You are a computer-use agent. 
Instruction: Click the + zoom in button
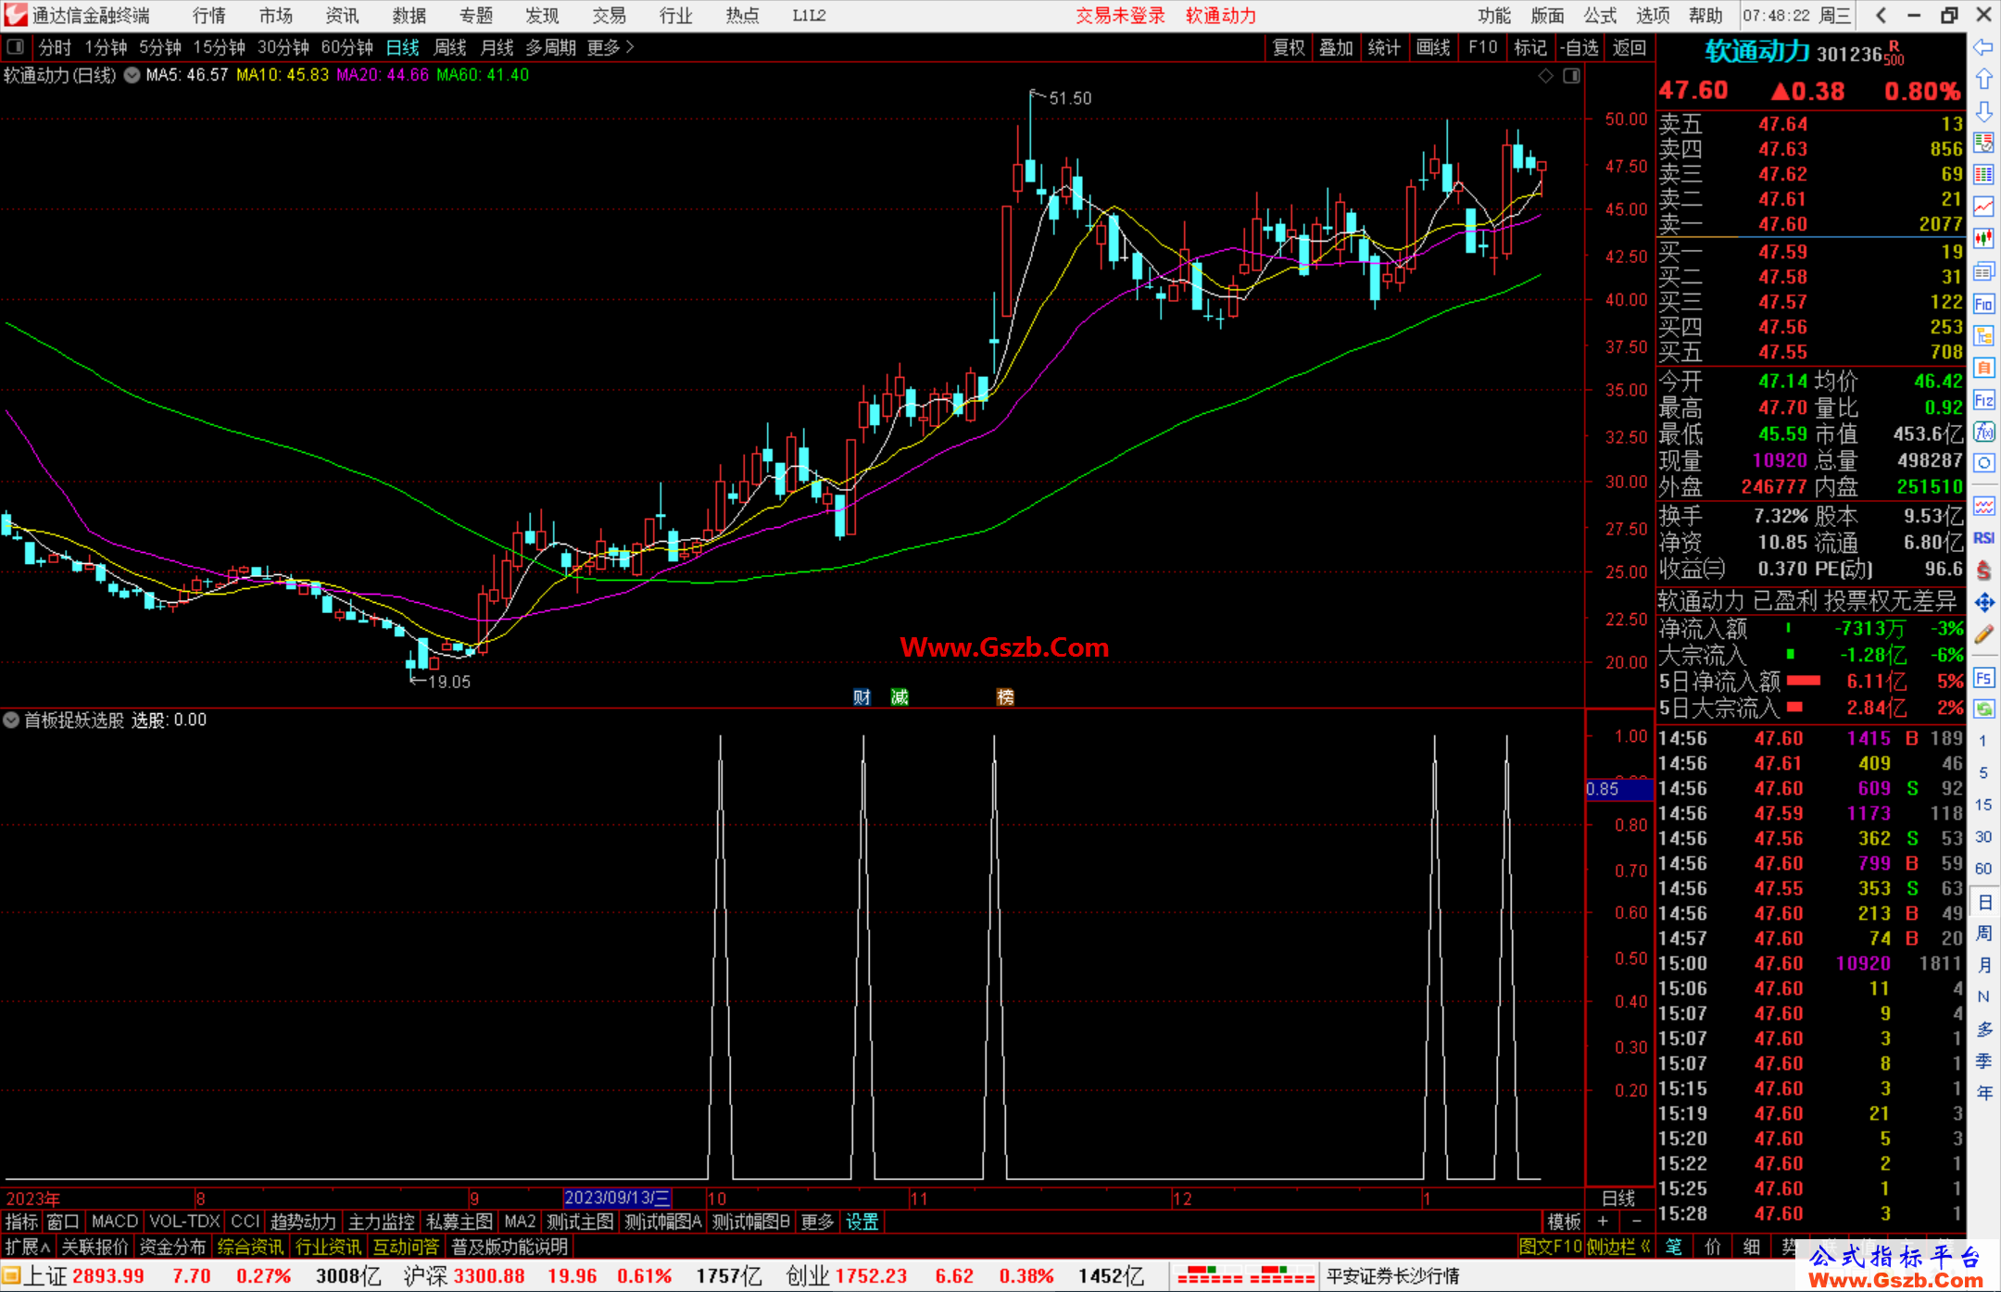(x=1603, y=1222)
